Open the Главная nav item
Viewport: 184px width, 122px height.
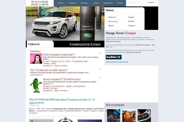[60, 3]
